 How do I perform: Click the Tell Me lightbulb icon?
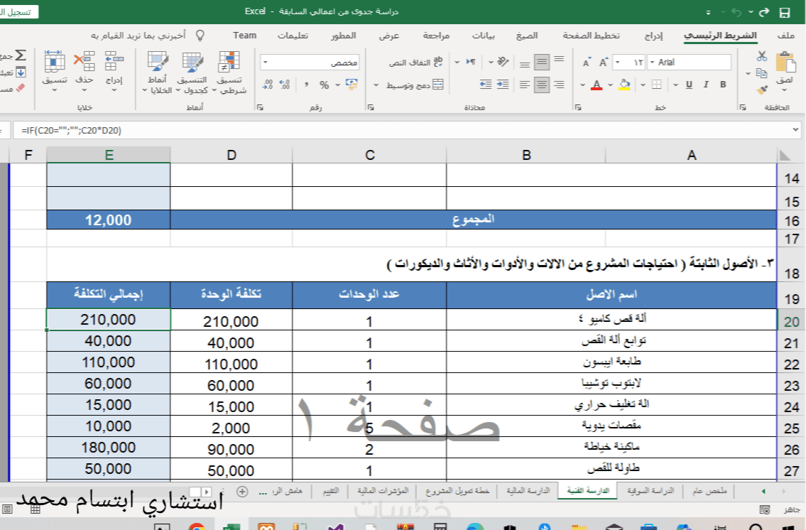tap(200, 36)
